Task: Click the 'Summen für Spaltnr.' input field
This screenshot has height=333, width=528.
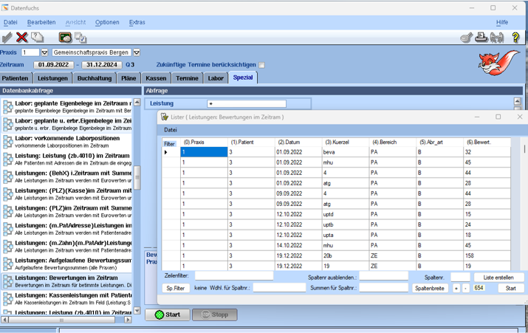Action: [383, 287]
